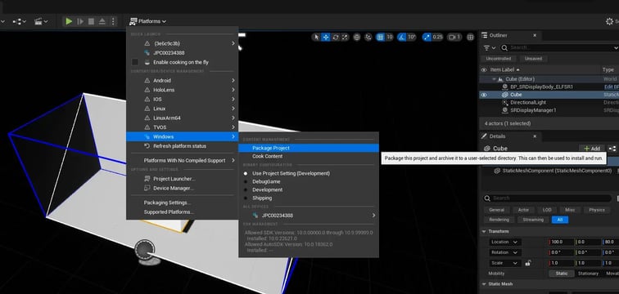Open the Outliner filter options

click(x=490, y=47)
